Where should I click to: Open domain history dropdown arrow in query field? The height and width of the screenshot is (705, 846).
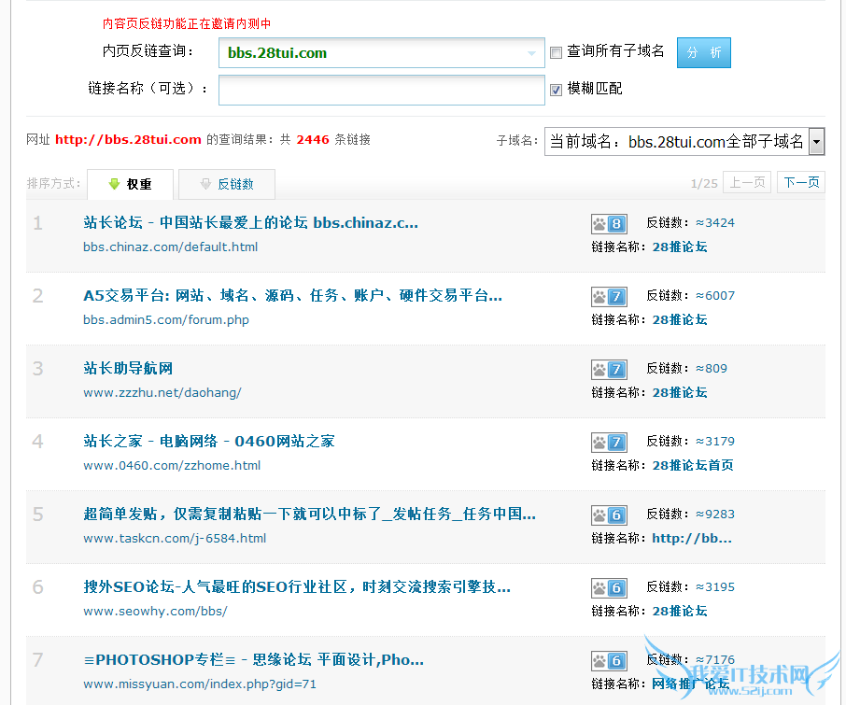pos(531,53)
